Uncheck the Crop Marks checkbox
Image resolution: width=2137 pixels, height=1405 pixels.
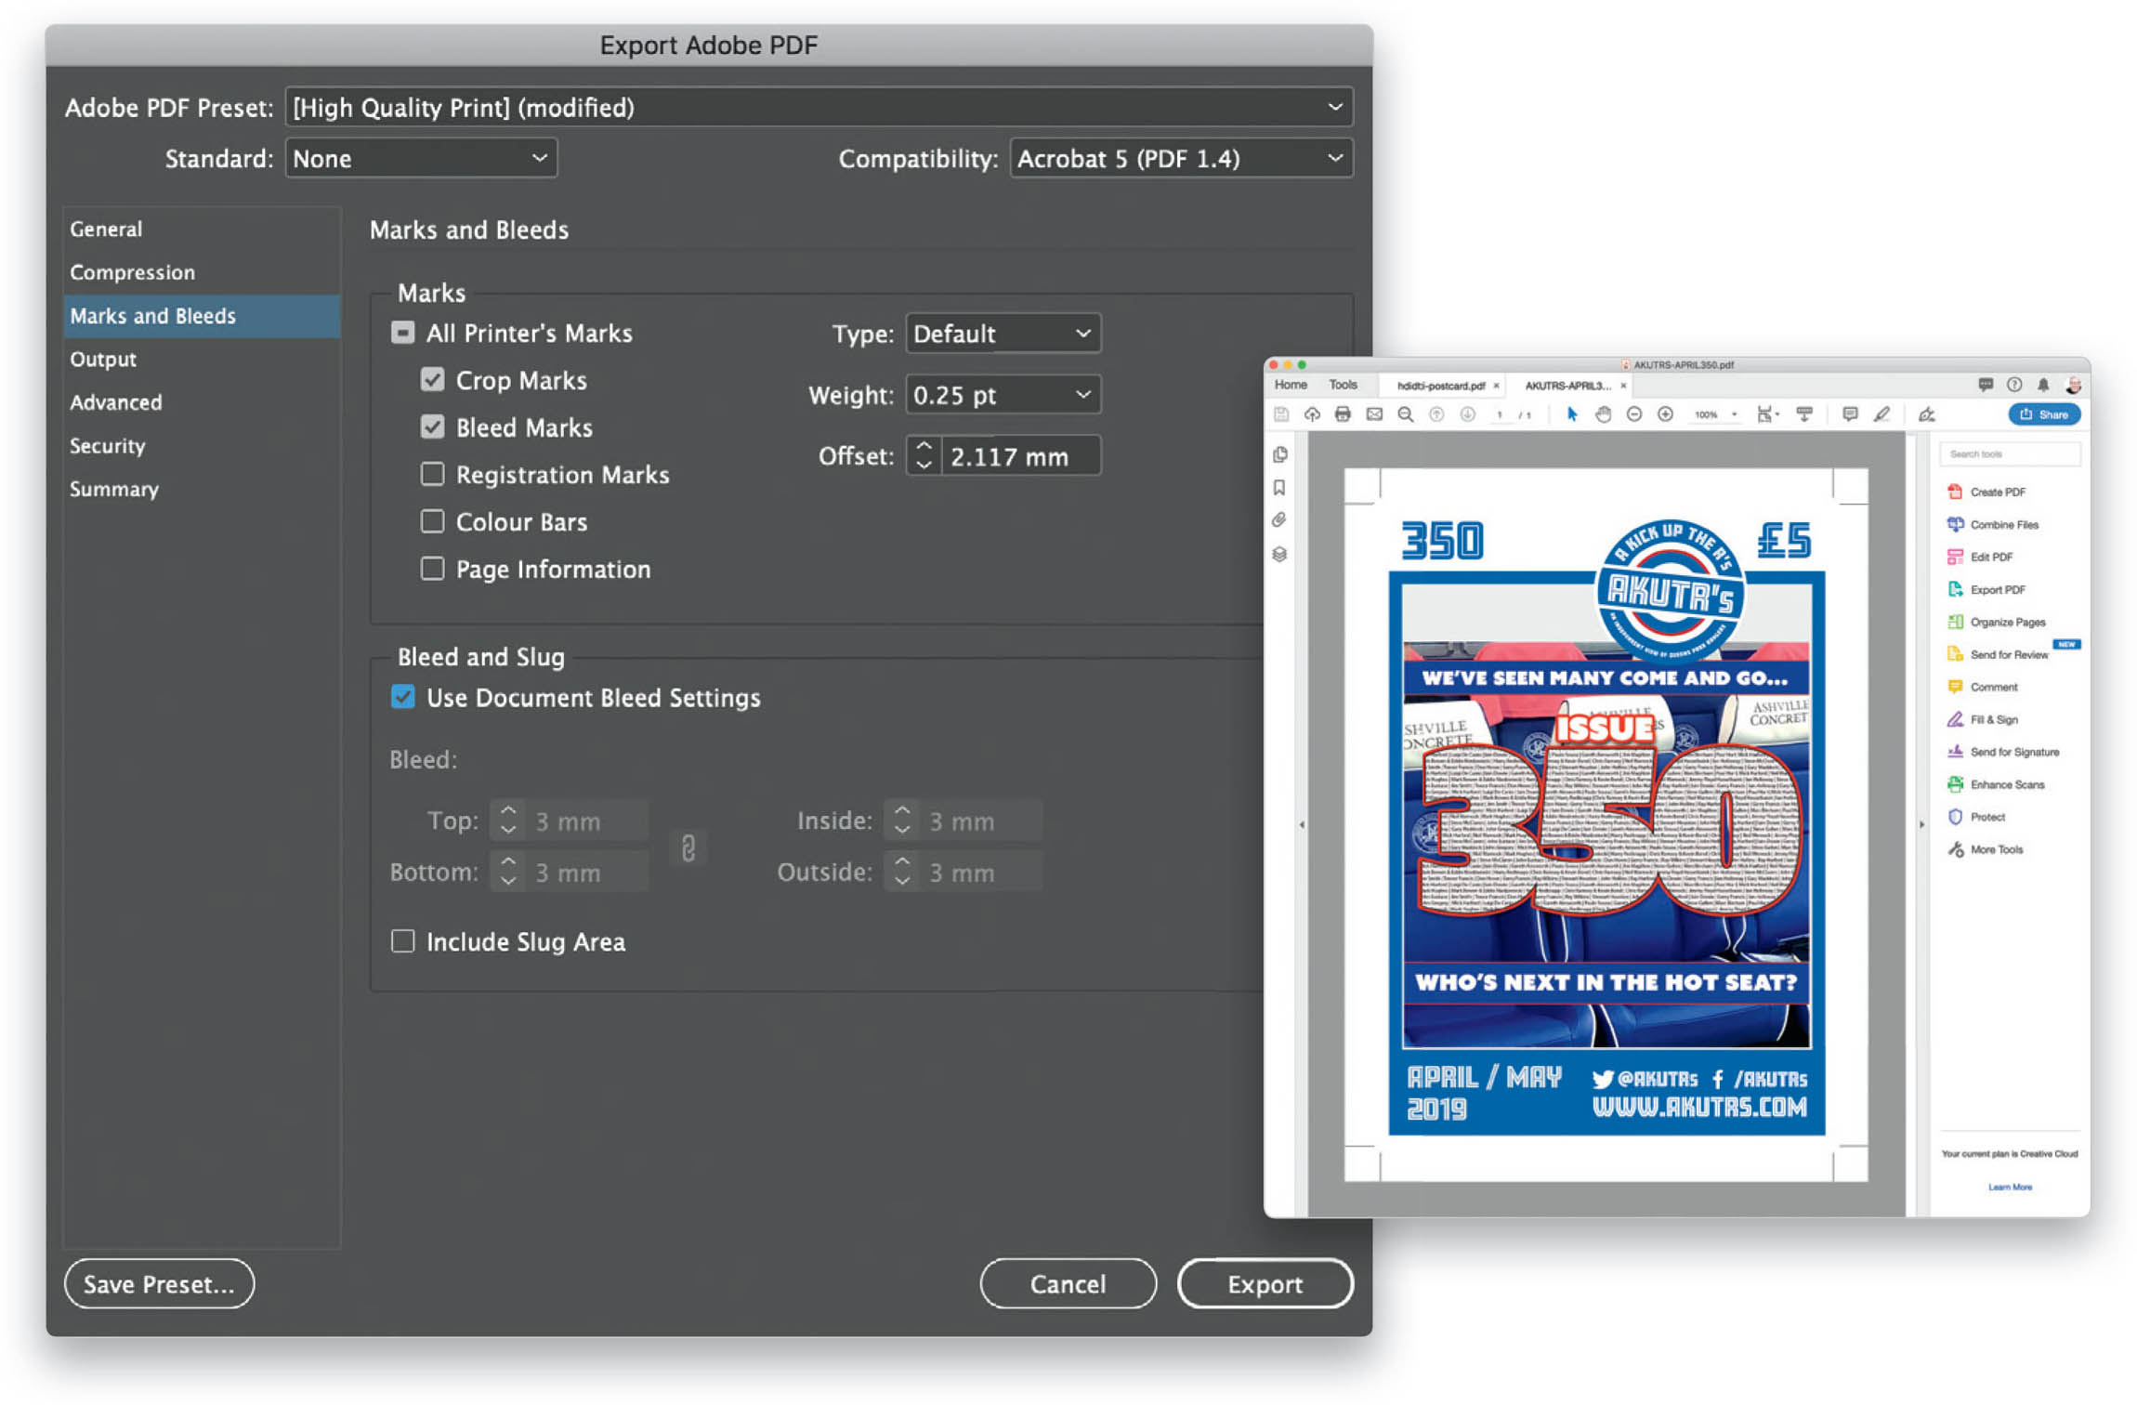click(432, 379)
